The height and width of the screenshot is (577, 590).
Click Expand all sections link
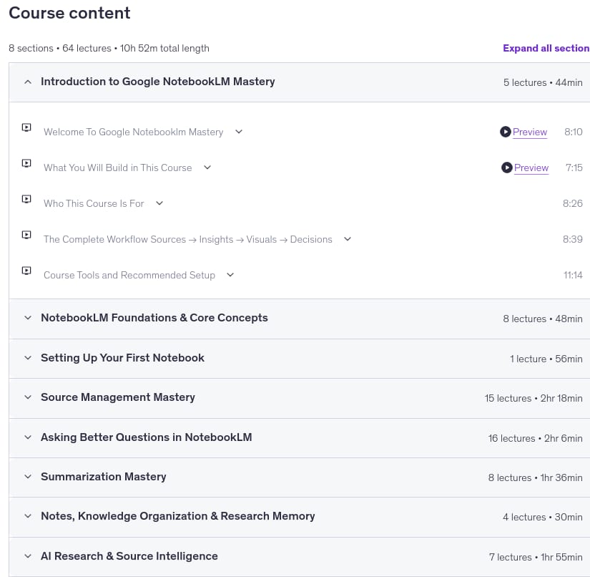[x=546, y=48]
